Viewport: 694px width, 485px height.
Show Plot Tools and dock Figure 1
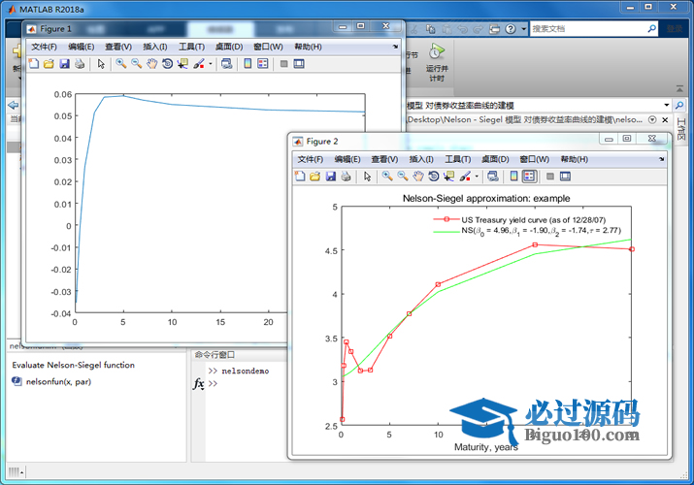click(x=299, y=64)
